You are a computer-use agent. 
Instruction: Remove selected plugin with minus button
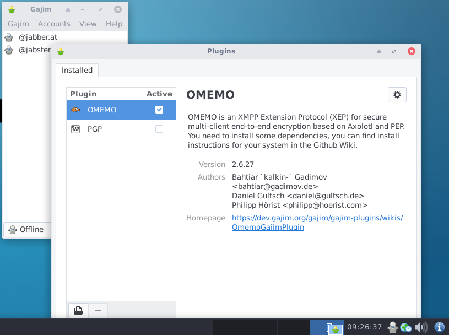coord(98,311)
